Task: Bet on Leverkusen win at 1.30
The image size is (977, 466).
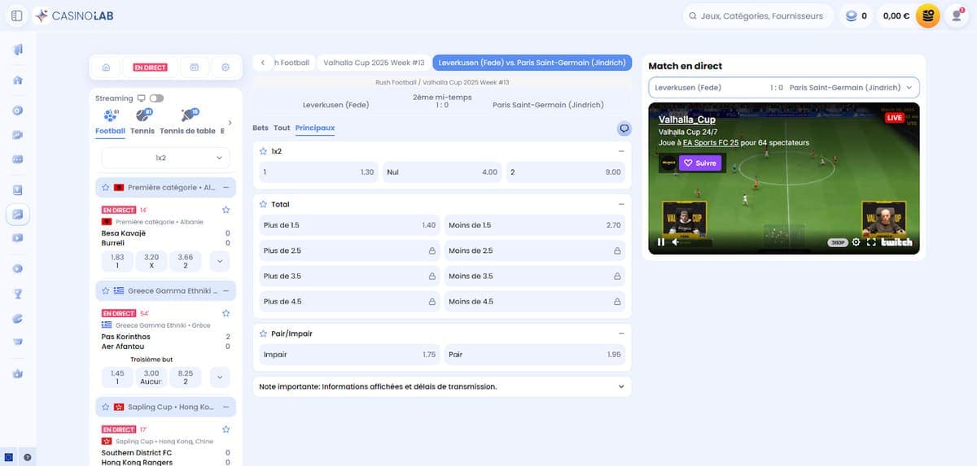Action: click(x=318, y=172)
